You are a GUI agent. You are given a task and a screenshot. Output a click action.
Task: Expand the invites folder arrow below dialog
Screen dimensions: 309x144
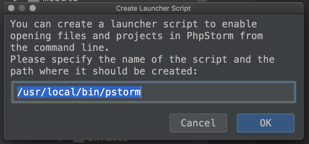point(60,140)
